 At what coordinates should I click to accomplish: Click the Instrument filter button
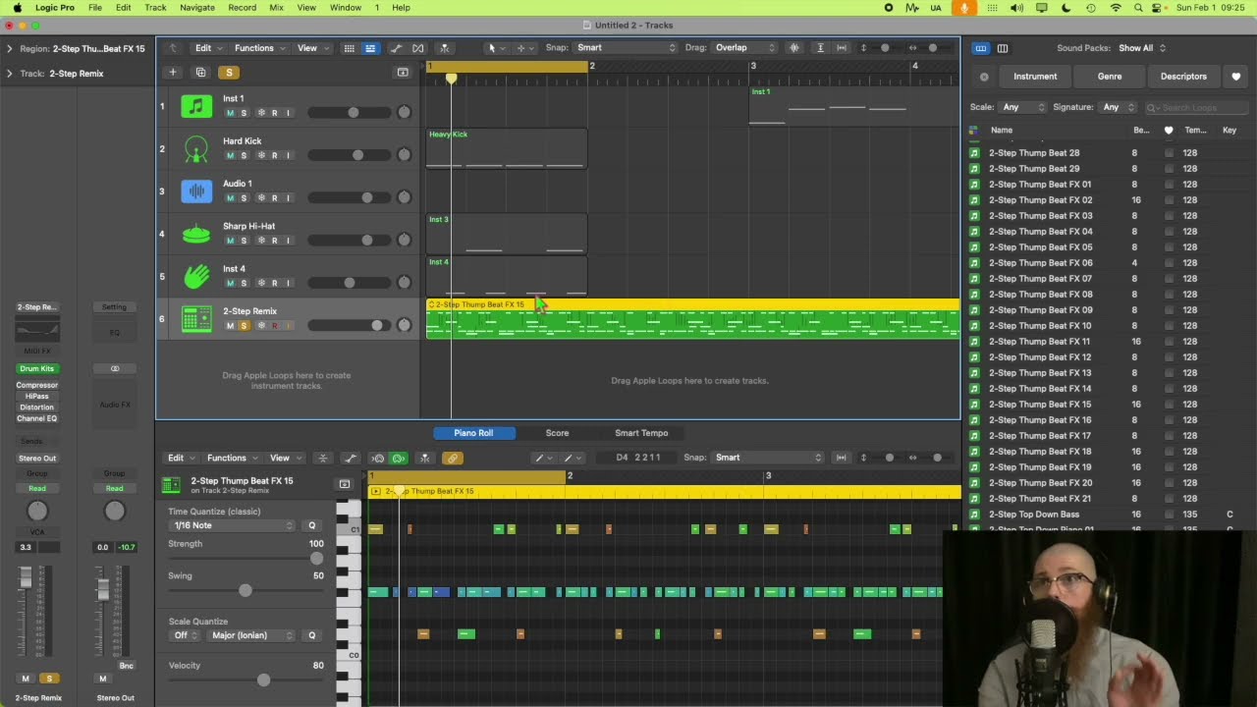1035,77
